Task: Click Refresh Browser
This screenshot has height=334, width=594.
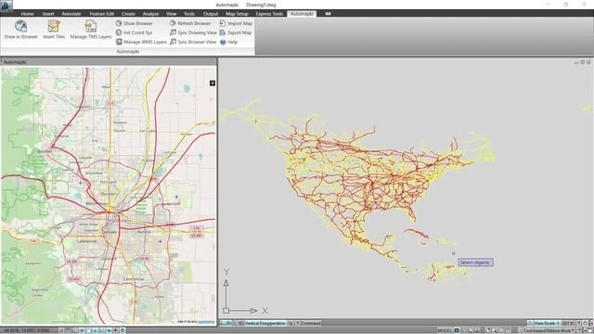Action: coord(190,23)
